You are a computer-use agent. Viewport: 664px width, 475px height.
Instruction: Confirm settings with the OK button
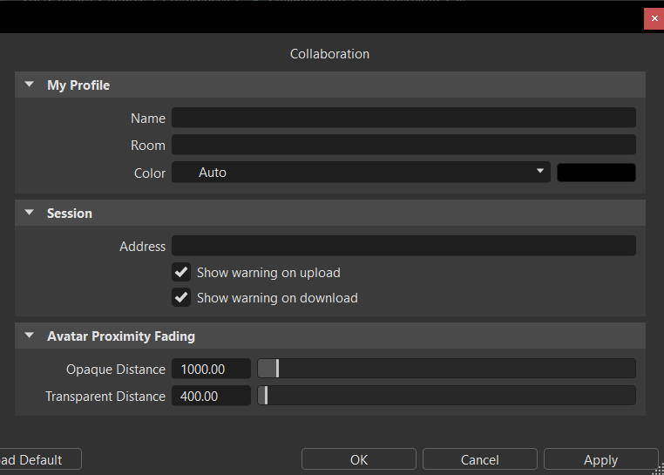pos(359,459)
